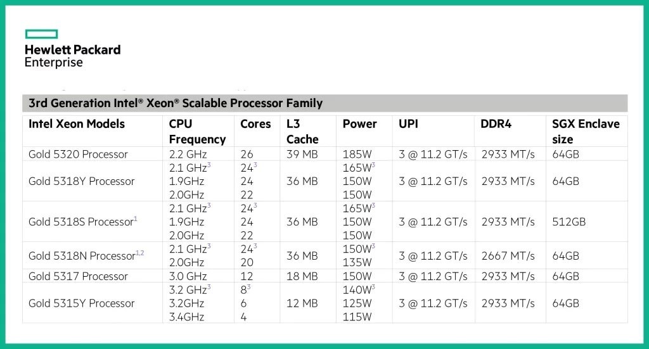649x349 pixels.
Task: Click the 39 MB L3 cache value
Action: [x=302, y=155]
